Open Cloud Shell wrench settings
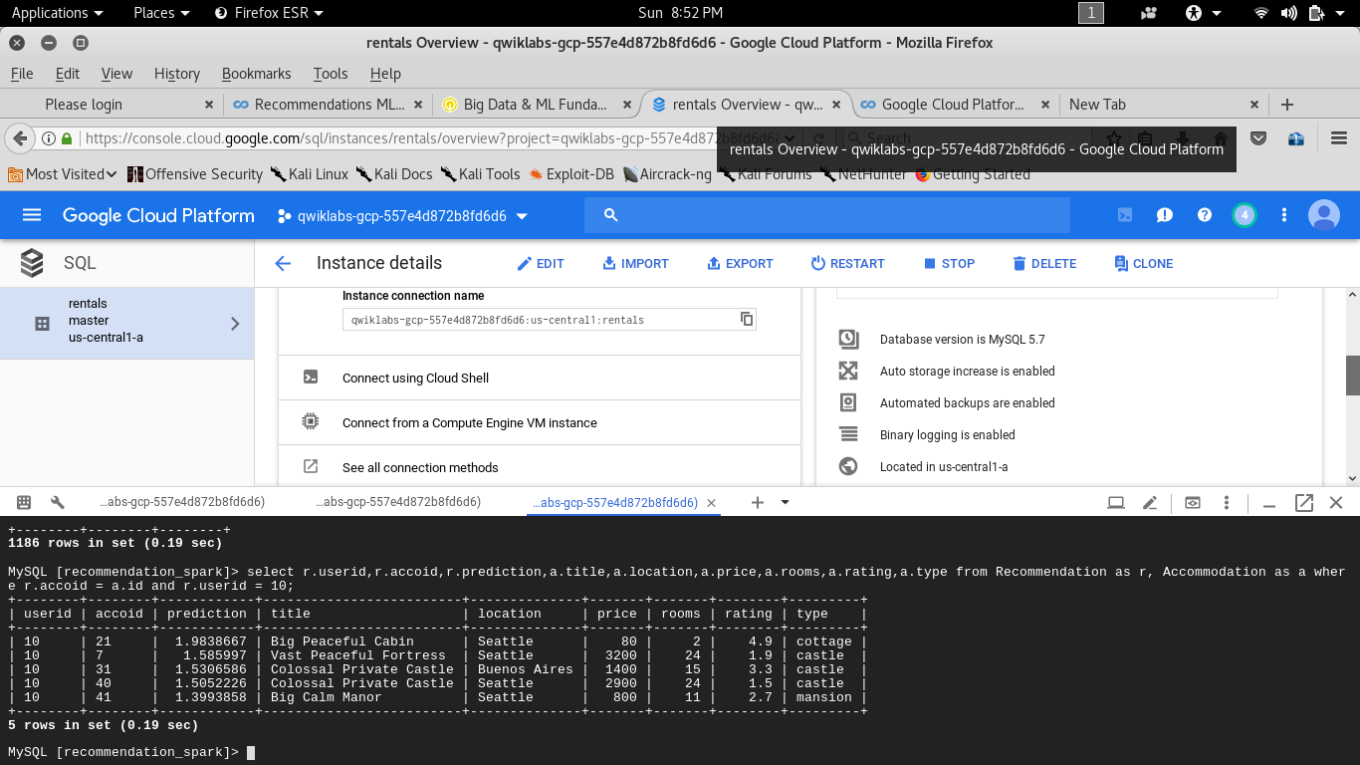 pos(57,503)
